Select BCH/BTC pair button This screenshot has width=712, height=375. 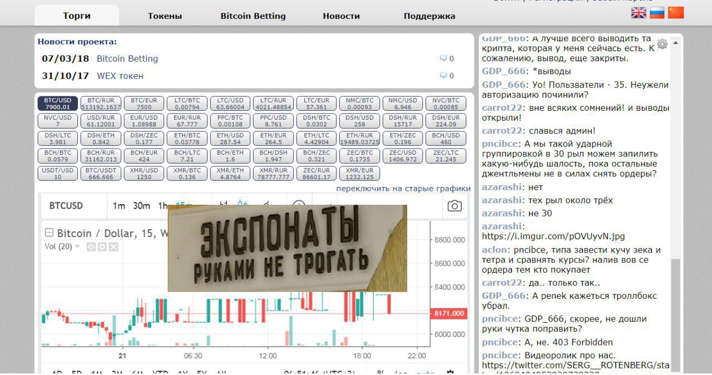[58, 156]
